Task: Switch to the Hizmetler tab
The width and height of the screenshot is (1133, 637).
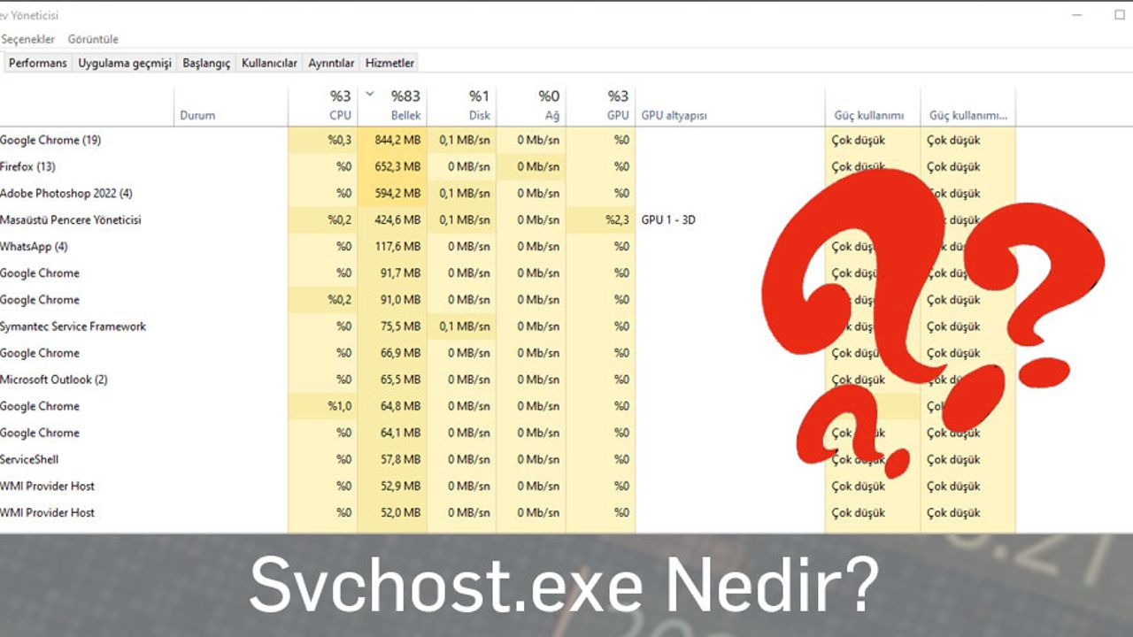Action: click(x=389, y=63)
